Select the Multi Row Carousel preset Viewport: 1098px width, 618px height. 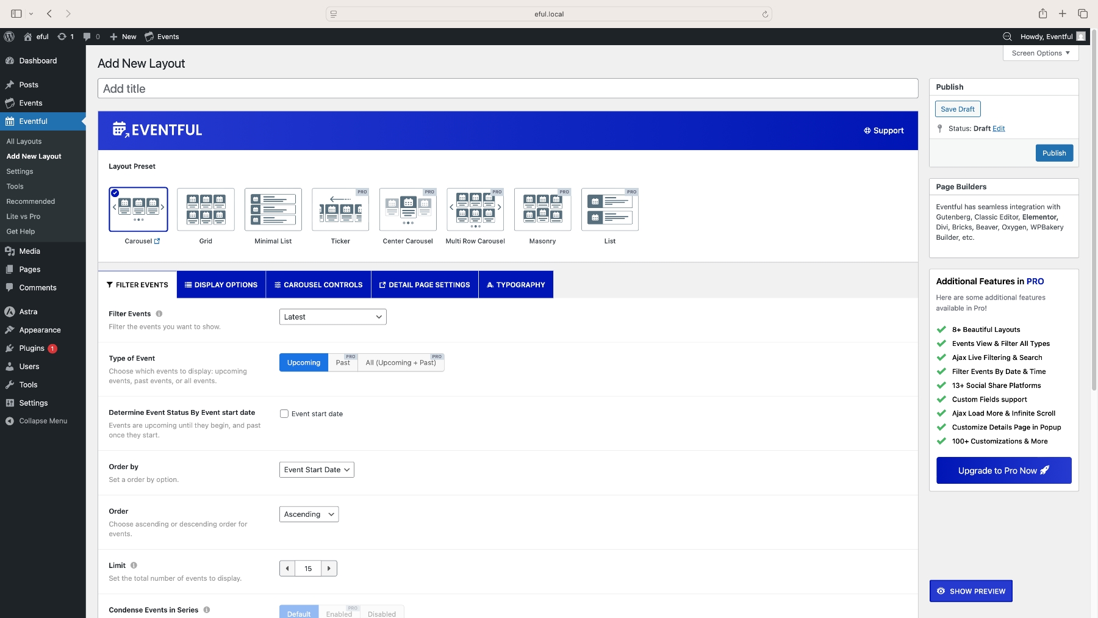pos(475,209)
